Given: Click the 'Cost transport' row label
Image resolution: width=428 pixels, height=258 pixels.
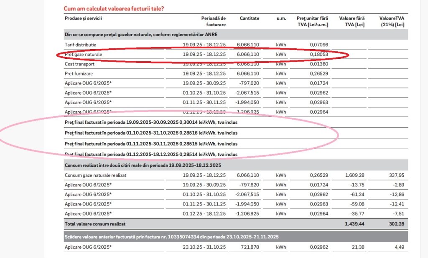Looking at the screenshot, I should tap(79, 64).
